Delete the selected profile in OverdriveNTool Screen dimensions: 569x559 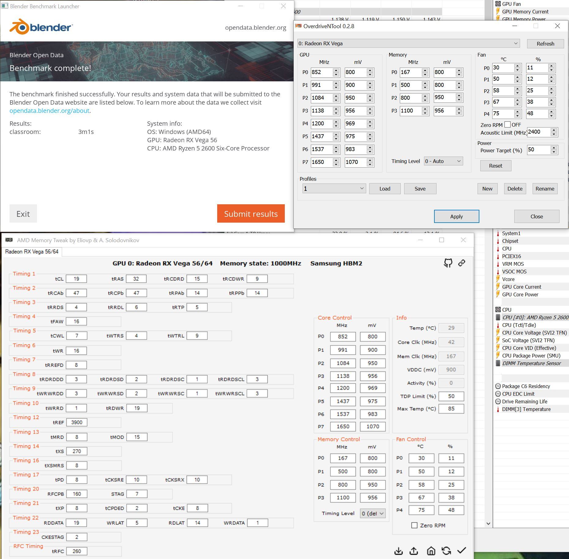[x=515, y=189]
